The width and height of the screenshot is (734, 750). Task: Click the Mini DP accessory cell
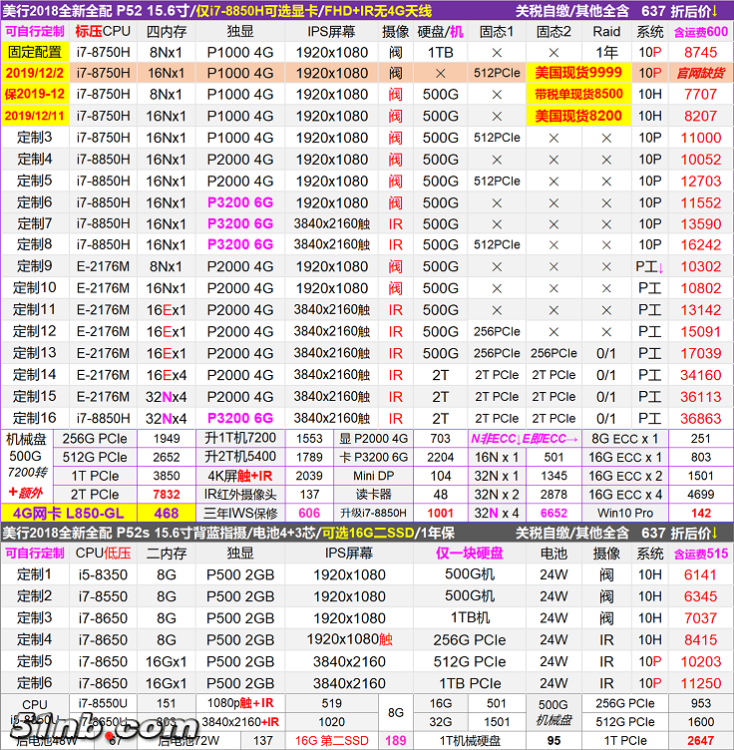pos(374,476)
